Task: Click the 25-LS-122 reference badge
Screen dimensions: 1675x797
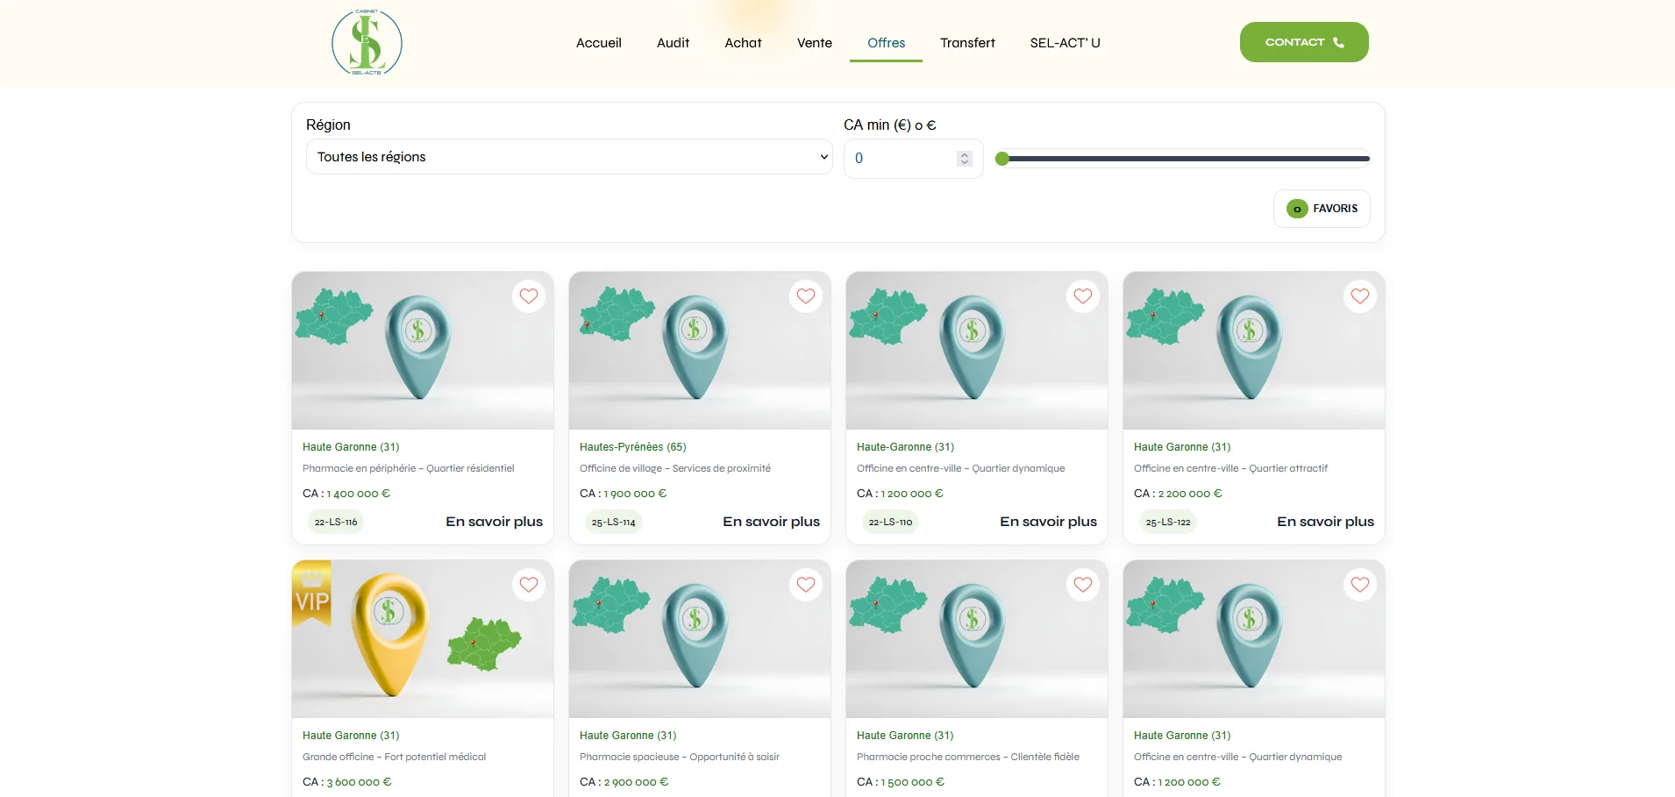Action: point(1168,522)
